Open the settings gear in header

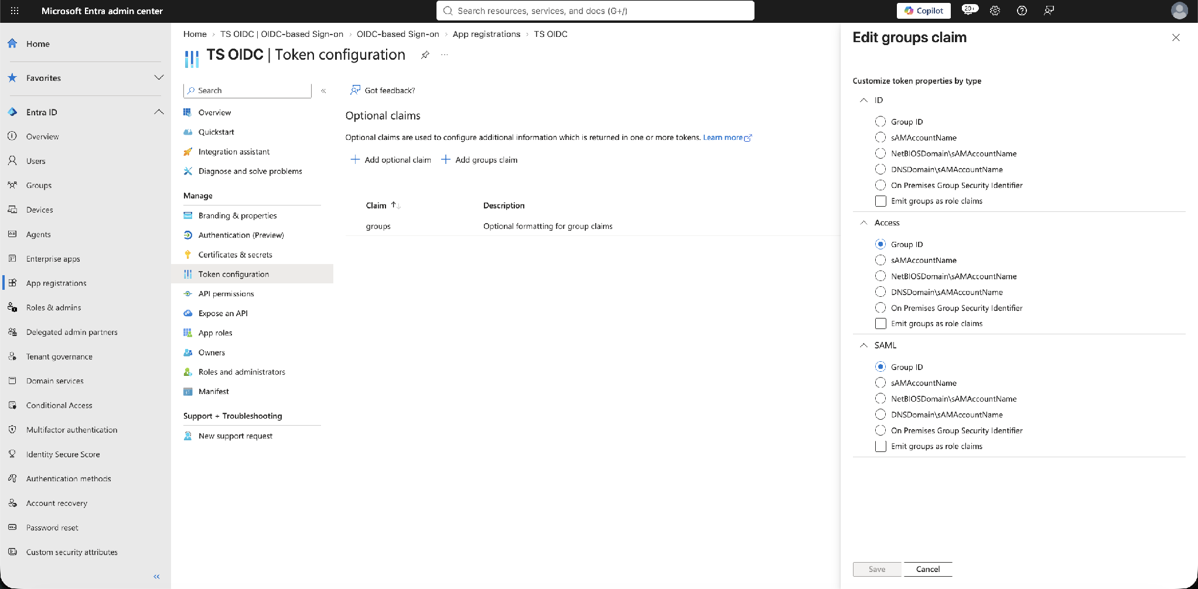coord(995,11)
